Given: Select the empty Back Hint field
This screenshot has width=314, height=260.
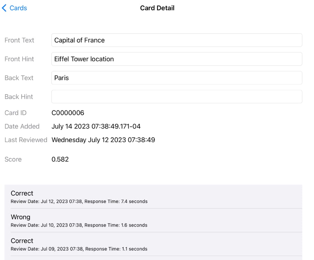Looking at the screenshot, I should [x=176, y=97].
